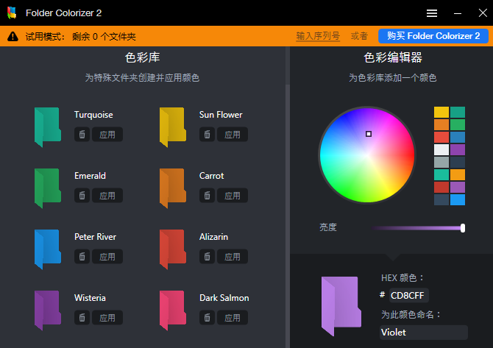Apply the Alizarin color with 应用
The width and height of the screenshot is (493, 348).
pos(233,257)
